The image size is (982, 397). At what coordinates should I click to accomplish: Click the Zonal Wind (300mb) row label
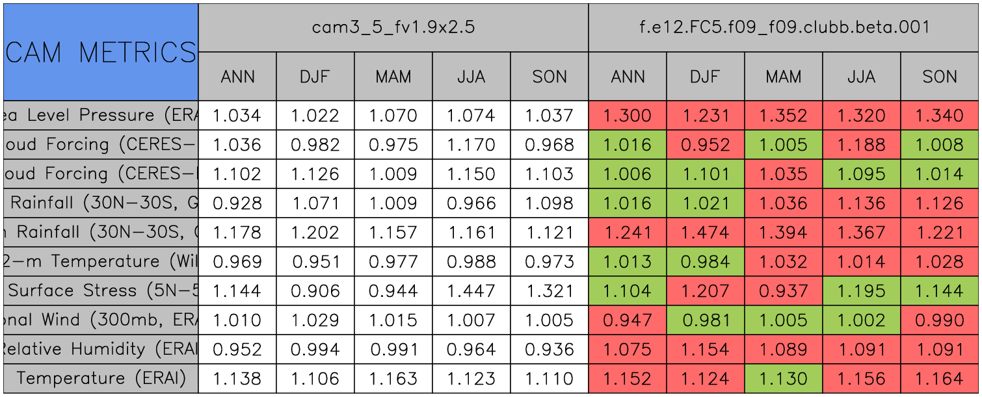(100, 320)
